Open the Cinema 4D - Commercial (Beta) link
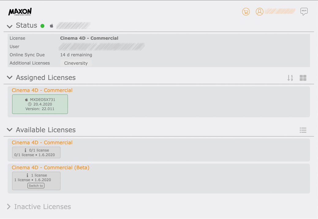318x219 pixels. tap(51, 167)
